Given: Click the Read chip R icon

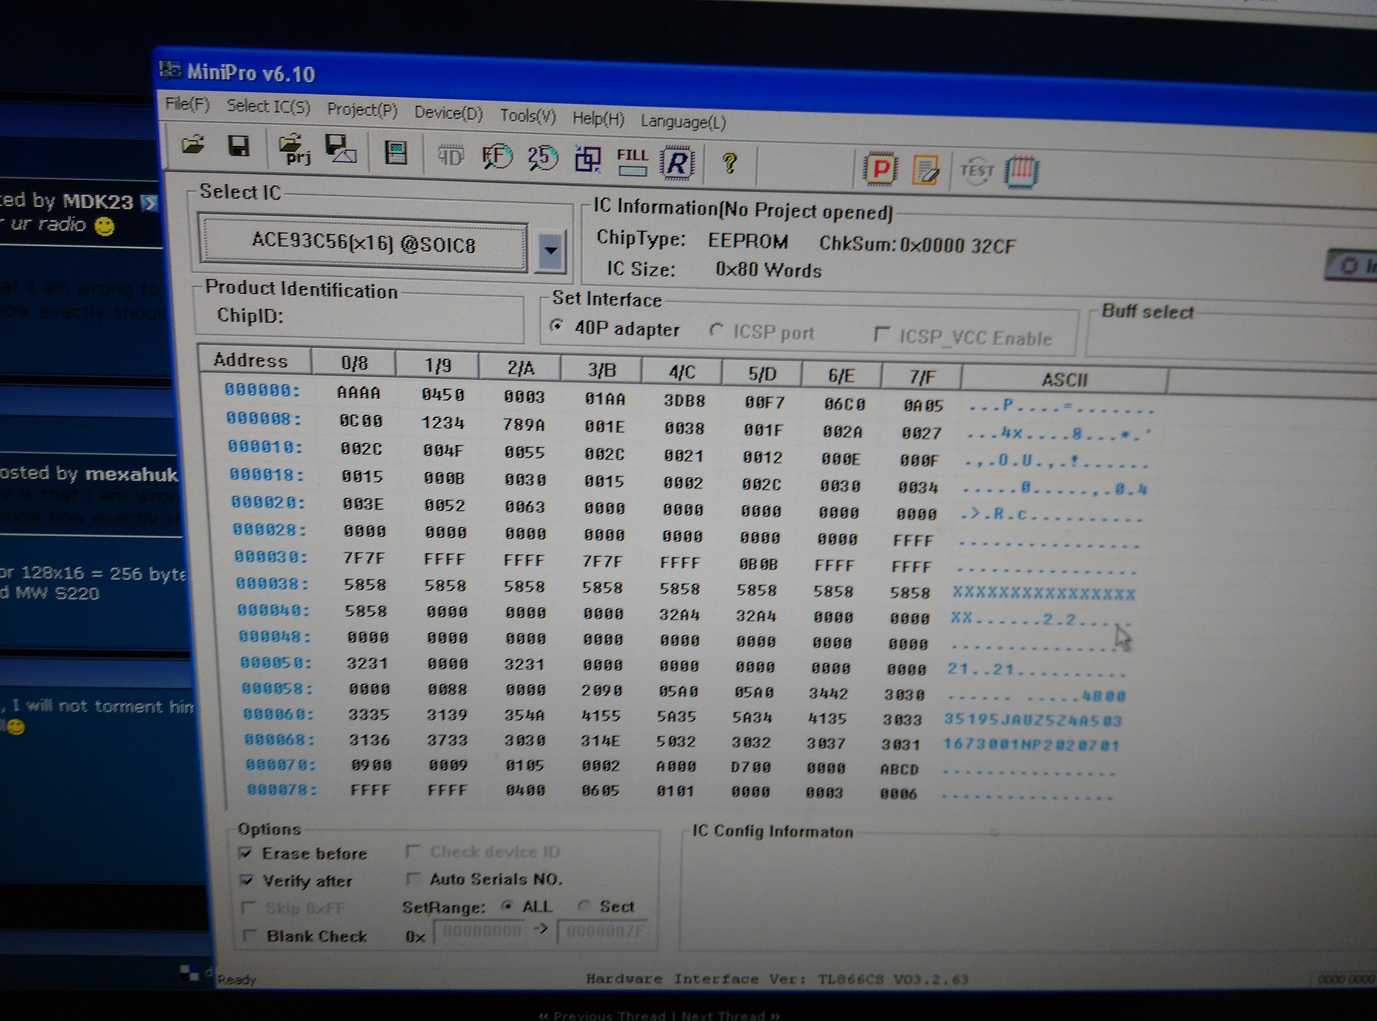Looking at the screenshot, I should click(677, 162).
